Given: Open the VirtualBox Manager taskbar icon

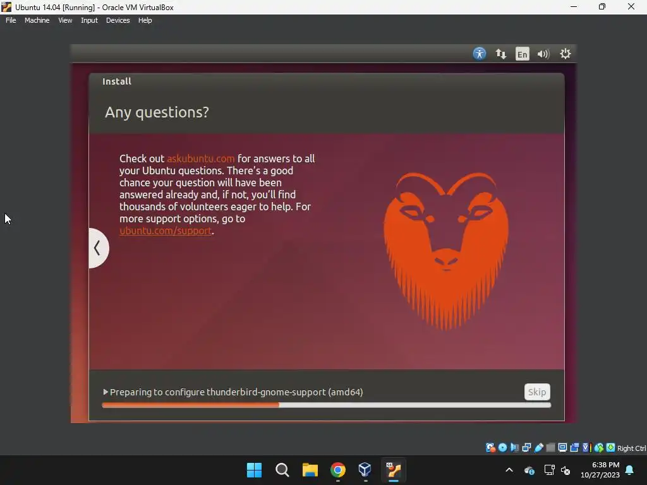Looking at the screenshot, I should pos(365,469).
